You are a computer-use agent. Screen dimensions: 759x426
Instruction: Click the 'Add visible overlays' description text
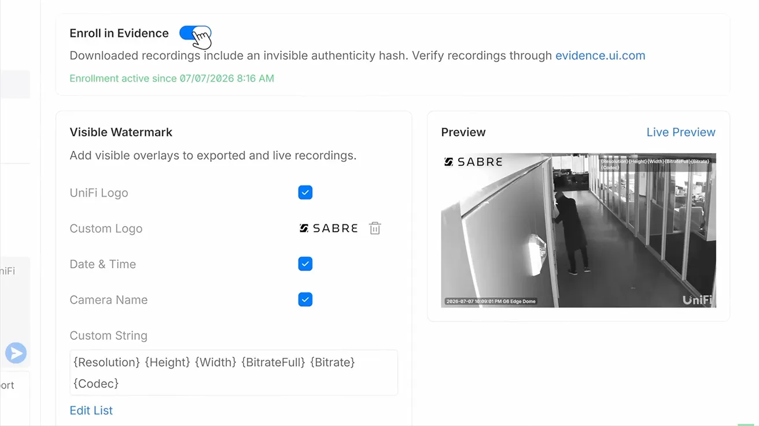213,155
